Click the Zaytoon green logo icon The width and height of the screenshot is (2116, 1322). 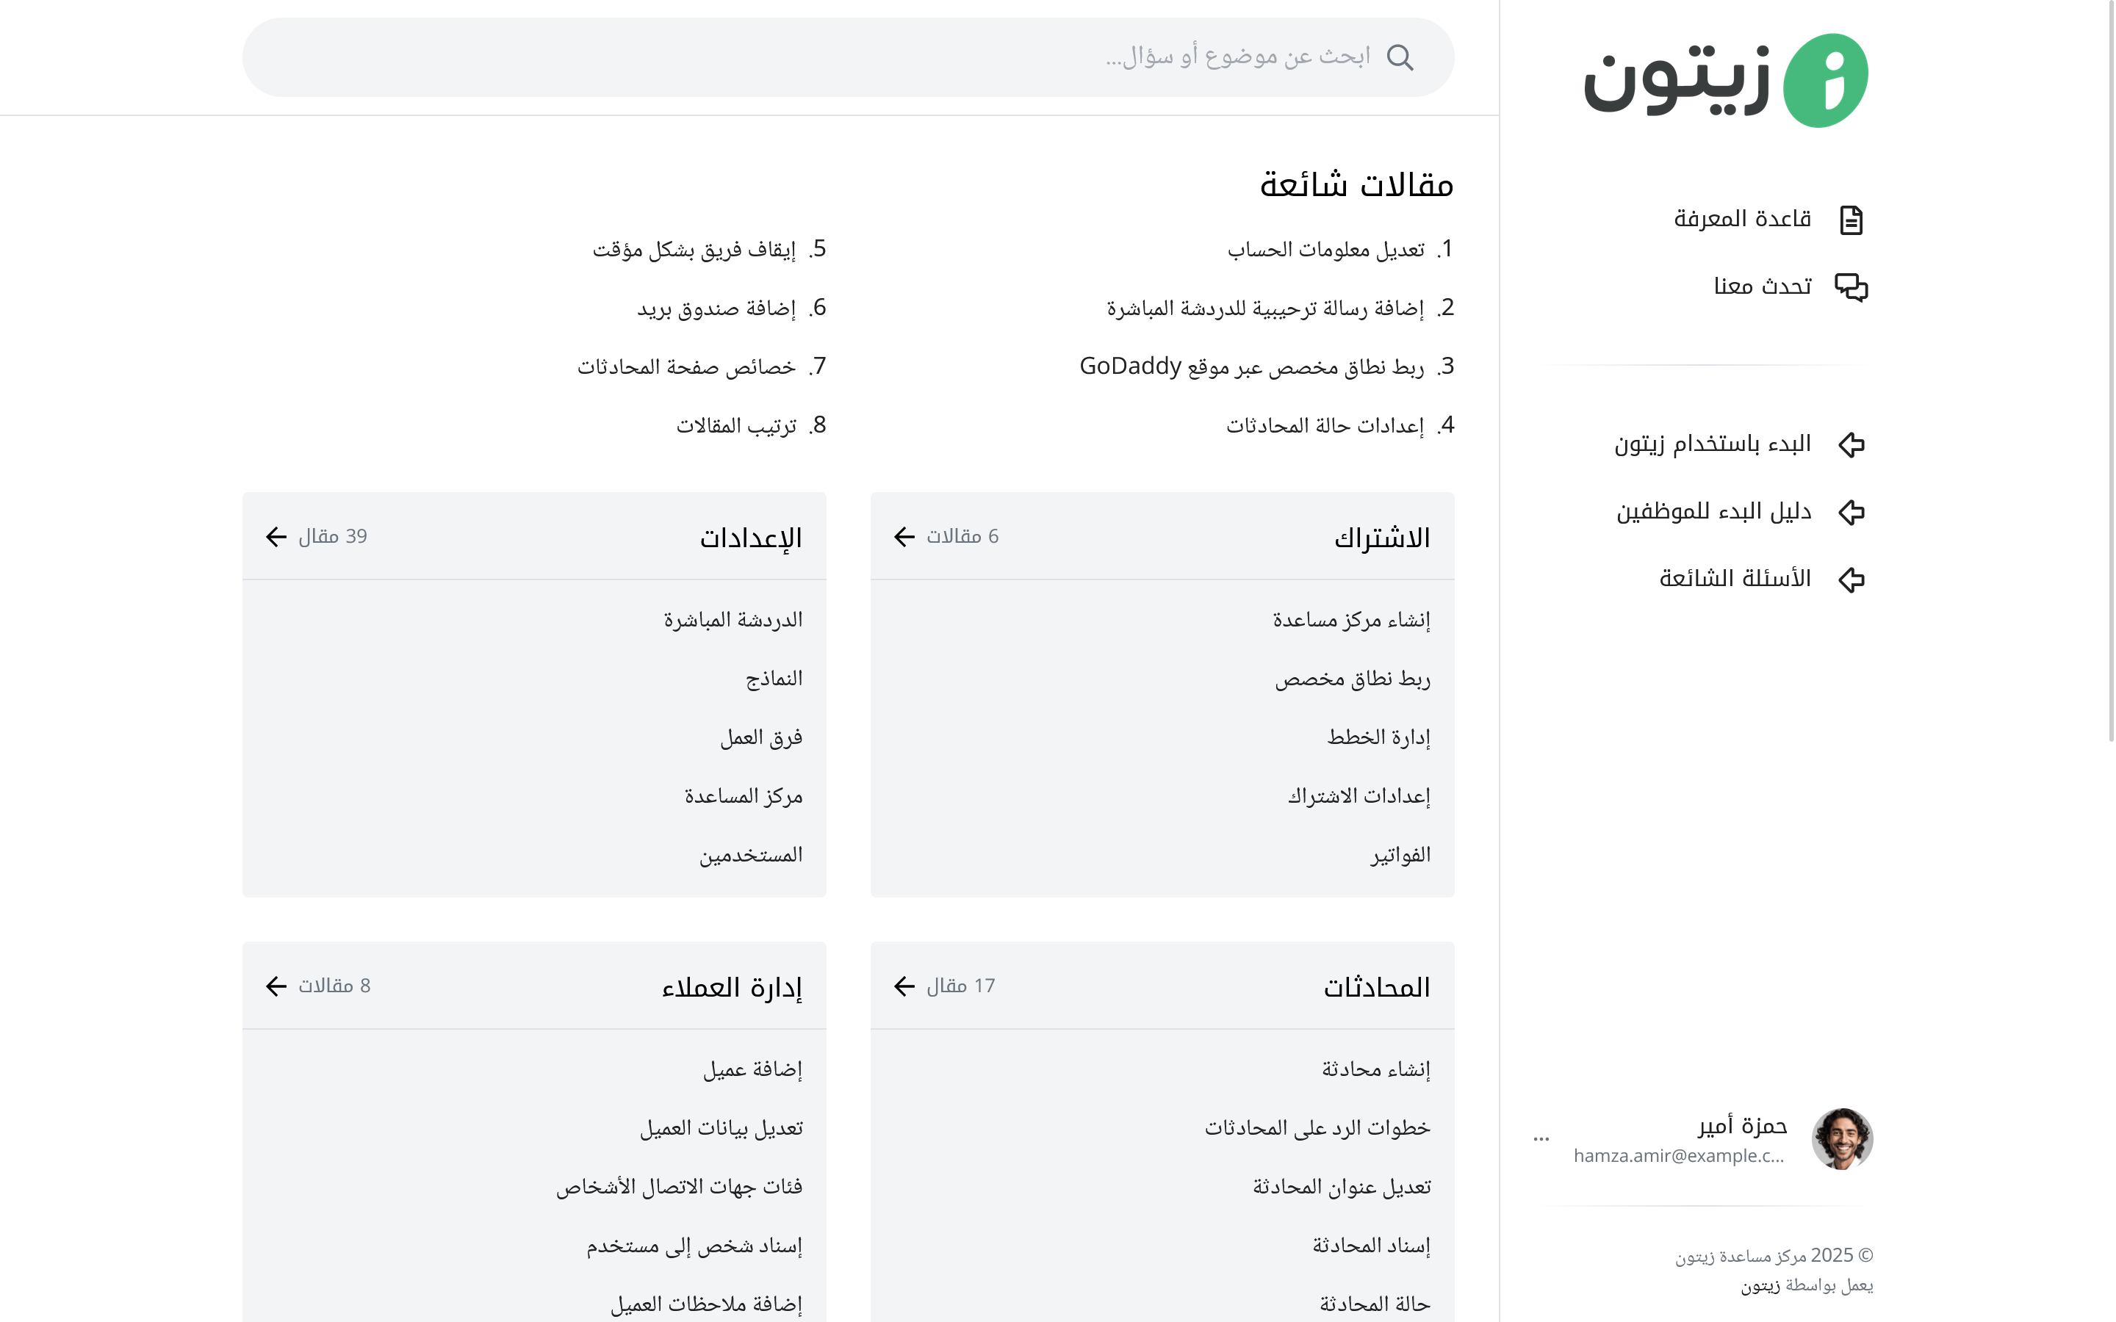pyautogui.click(x=1825, y=81)
